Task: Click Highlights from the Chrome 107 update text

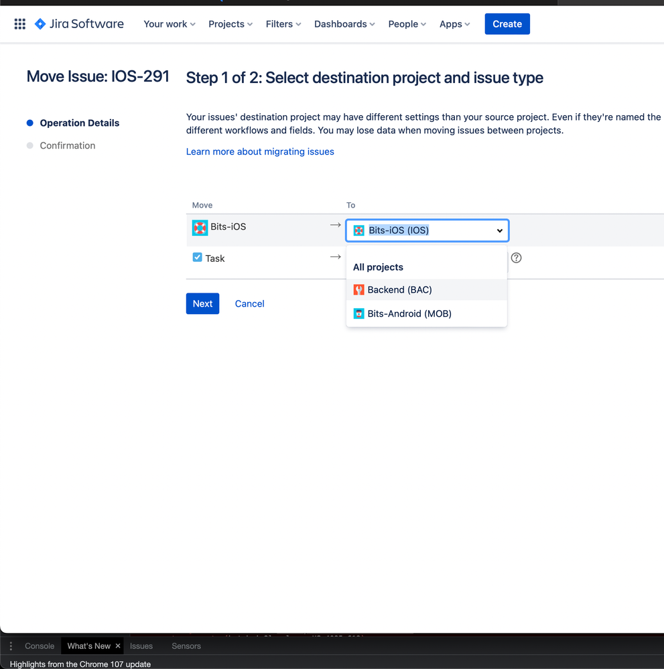Action: click(80, 664)
